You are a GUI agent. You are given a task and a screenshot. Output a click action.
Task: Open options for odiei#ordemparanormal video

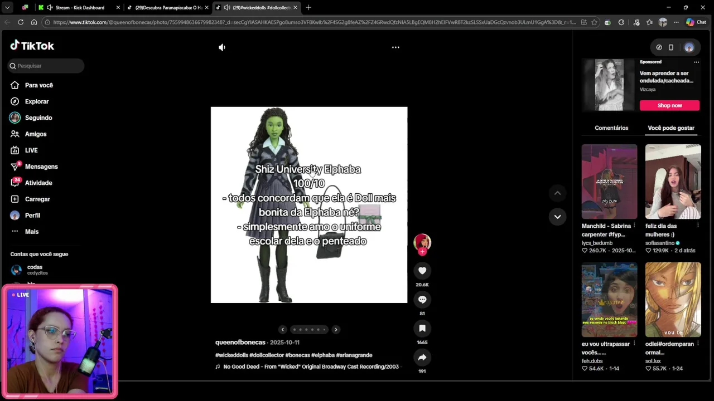point(698,344)
